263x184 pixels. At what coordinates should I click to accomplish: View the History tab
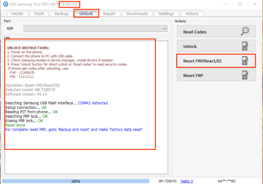tap(192, 14)
